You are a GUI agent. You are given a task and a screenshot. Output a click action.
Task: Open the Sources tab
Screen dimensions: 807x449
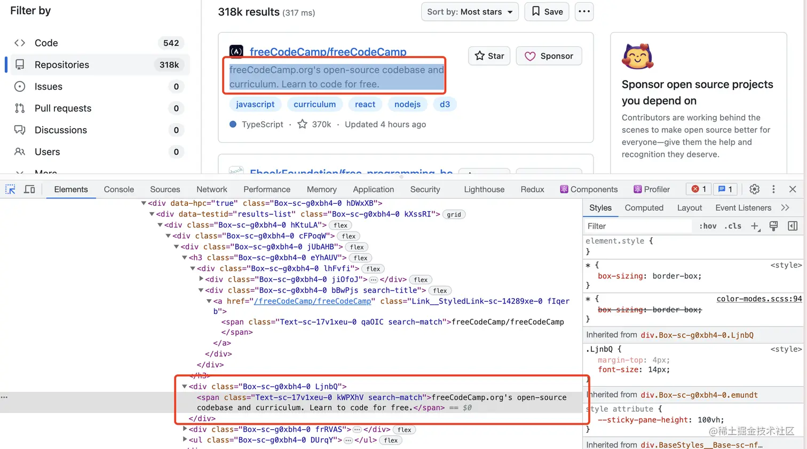click(x=165, y=189)
